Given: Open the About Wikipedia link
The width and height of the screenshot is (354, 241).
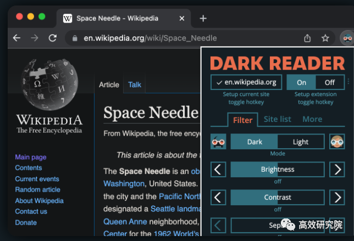Looking at the screenshot, I should 39,200.
